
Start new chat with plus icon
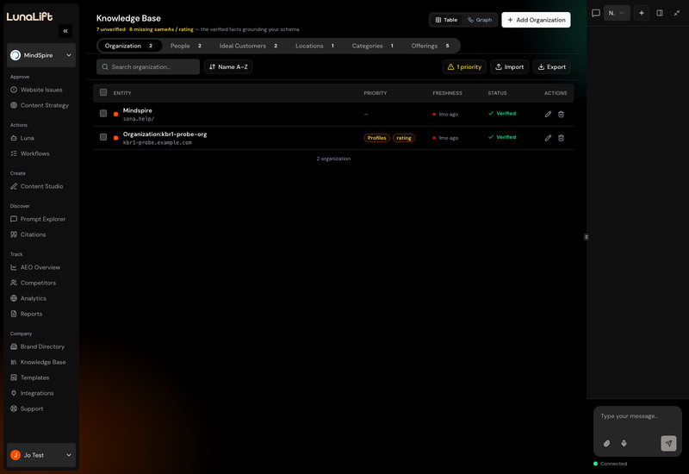click(x=642, y=13)
